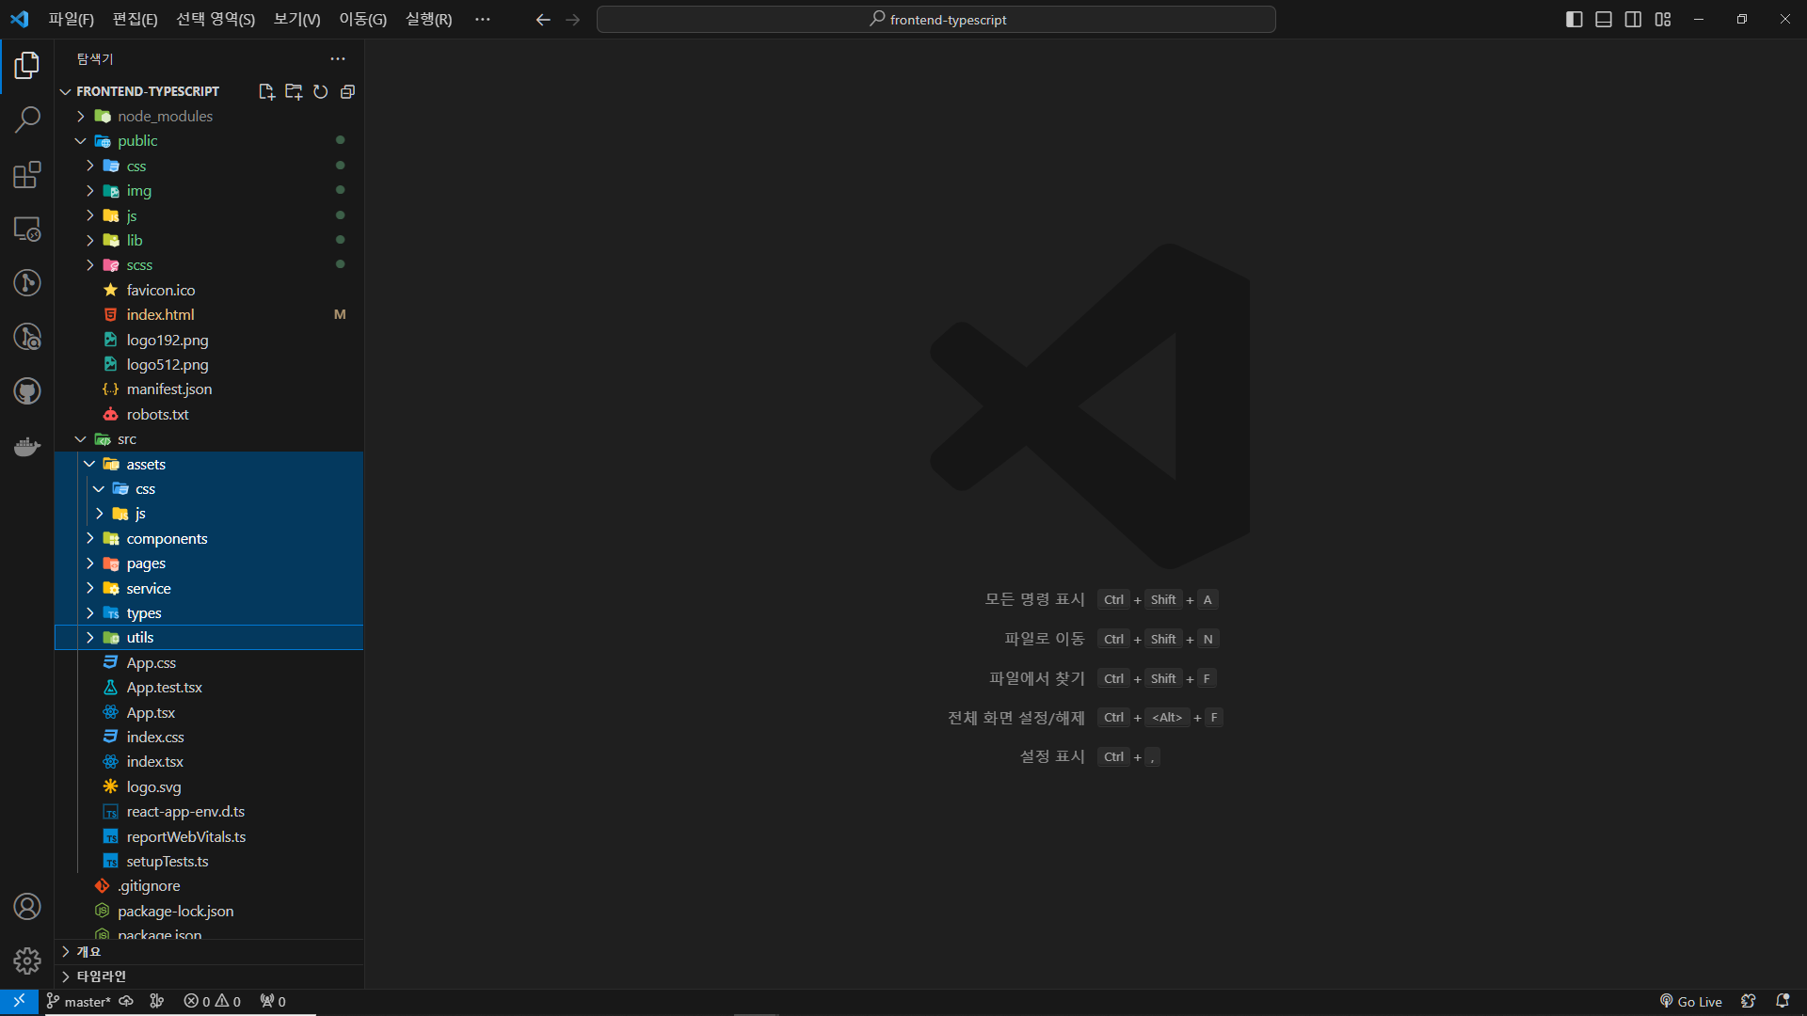Expand the 타임라인 section
Viewport: 1807px width, 1016px height.
point(101,976)
